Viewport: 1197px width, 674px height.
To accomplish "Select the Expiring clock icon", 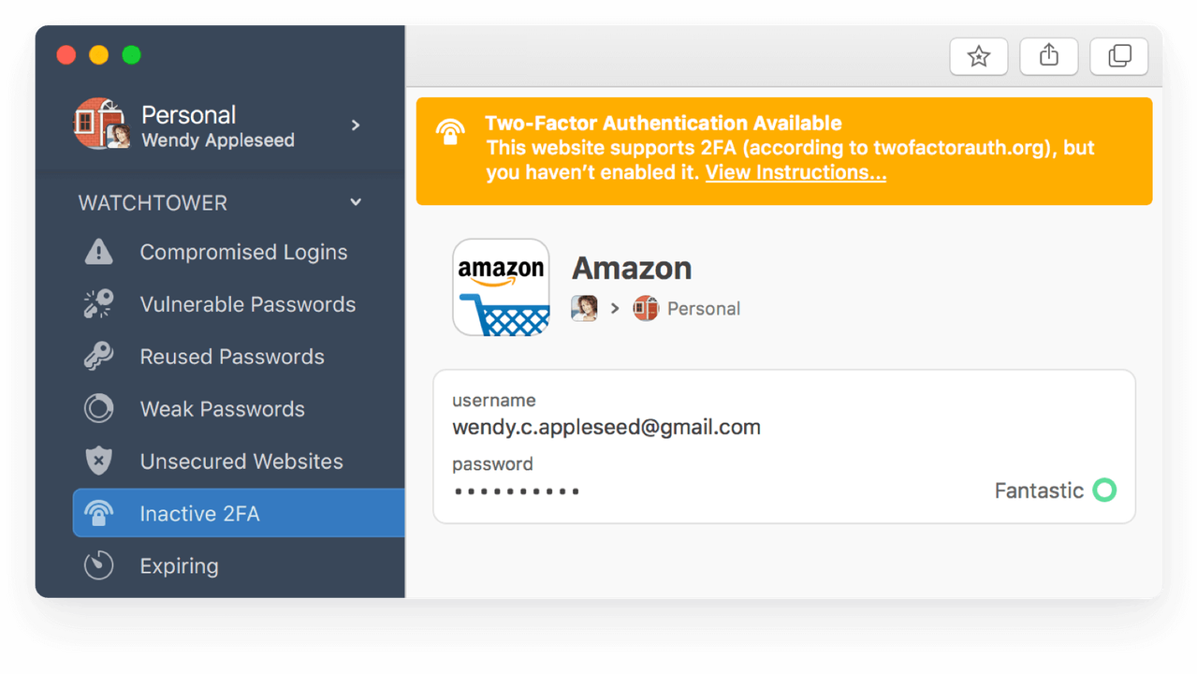I will (x=98, y=565).
